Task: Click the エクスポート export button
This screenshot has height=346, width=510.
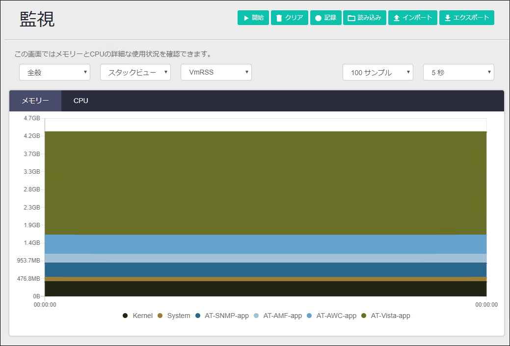Action: point(467,18)
